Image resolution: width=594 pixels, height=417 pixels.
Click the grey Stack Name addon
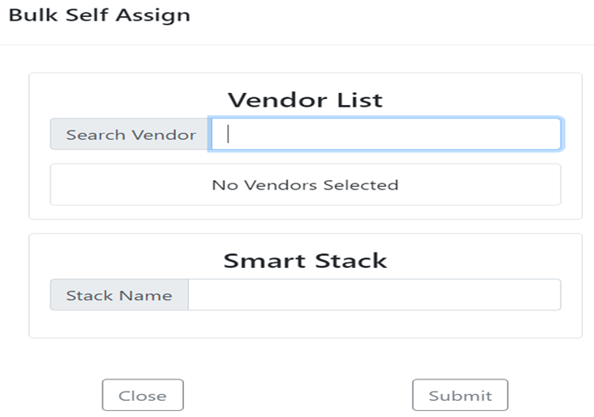click(x=120, y=295)
